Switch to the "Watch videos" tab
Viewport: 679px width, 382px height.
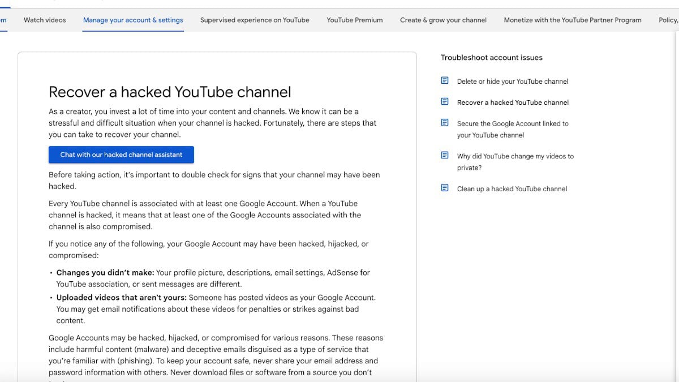[x=44, y=20]
